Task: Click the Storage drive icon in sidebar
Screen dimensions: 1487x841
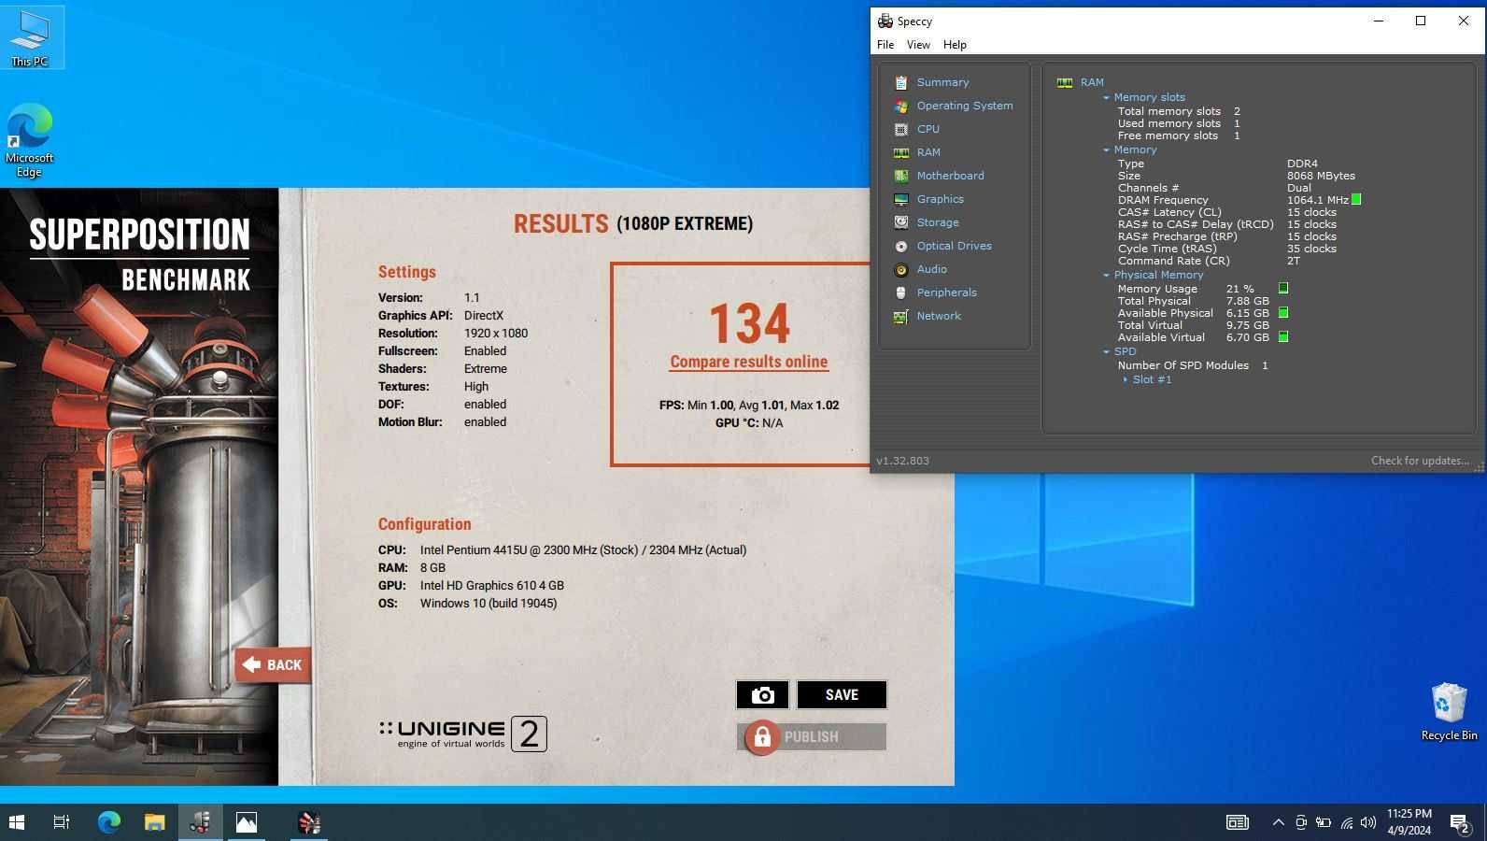Action: pos(900,222)
